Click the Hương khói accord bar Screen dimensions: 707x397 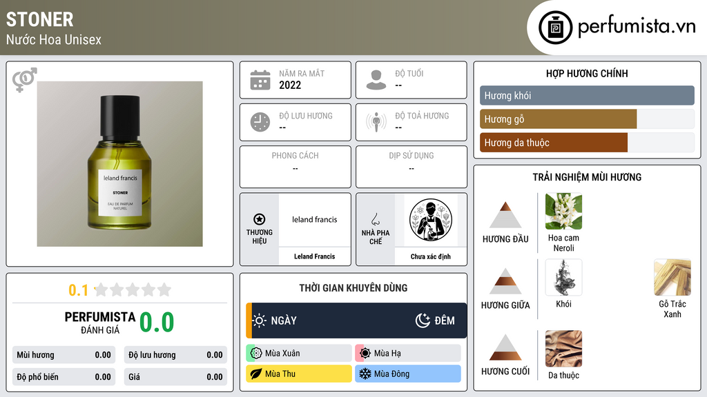[x=587, y=95]
